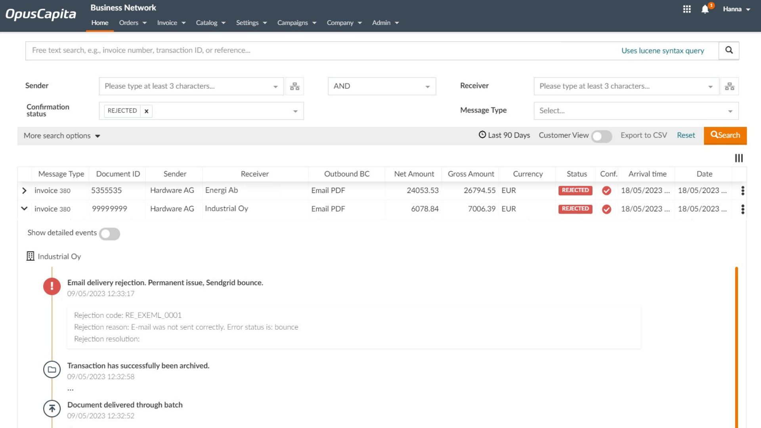Viewport: 761px width, 428px height.
Task: Enable the Customer View toggle
Action: [x=601, y=136]
